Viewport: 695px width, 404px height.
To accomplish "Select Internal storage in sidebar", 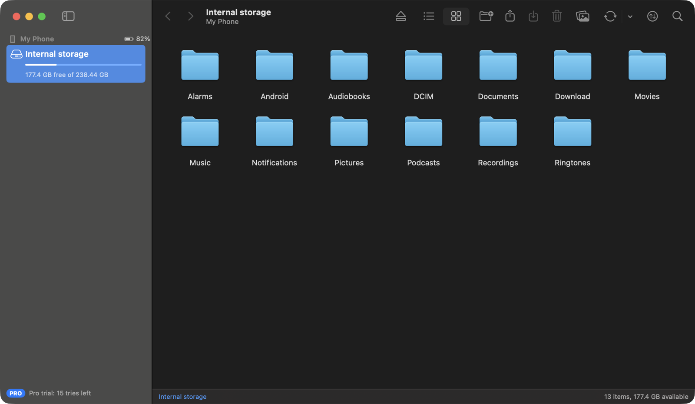I will (x=76, y=64).
